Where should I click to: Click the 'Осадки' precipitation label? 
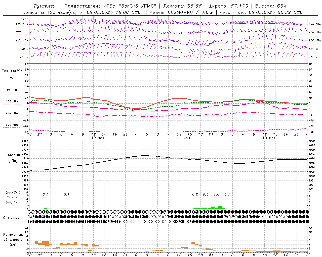click(x=13, y=197)
